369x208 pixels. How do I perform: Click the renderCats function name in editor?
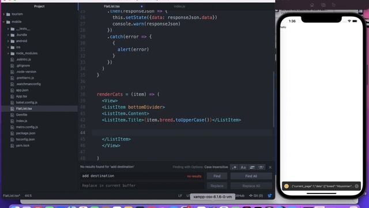110,94
